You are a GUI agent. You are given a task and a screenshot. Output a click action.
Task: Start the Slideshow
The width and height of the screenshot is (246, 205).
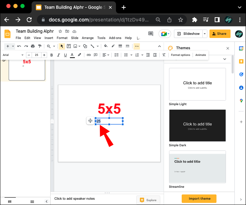click(x=188, y=34)
